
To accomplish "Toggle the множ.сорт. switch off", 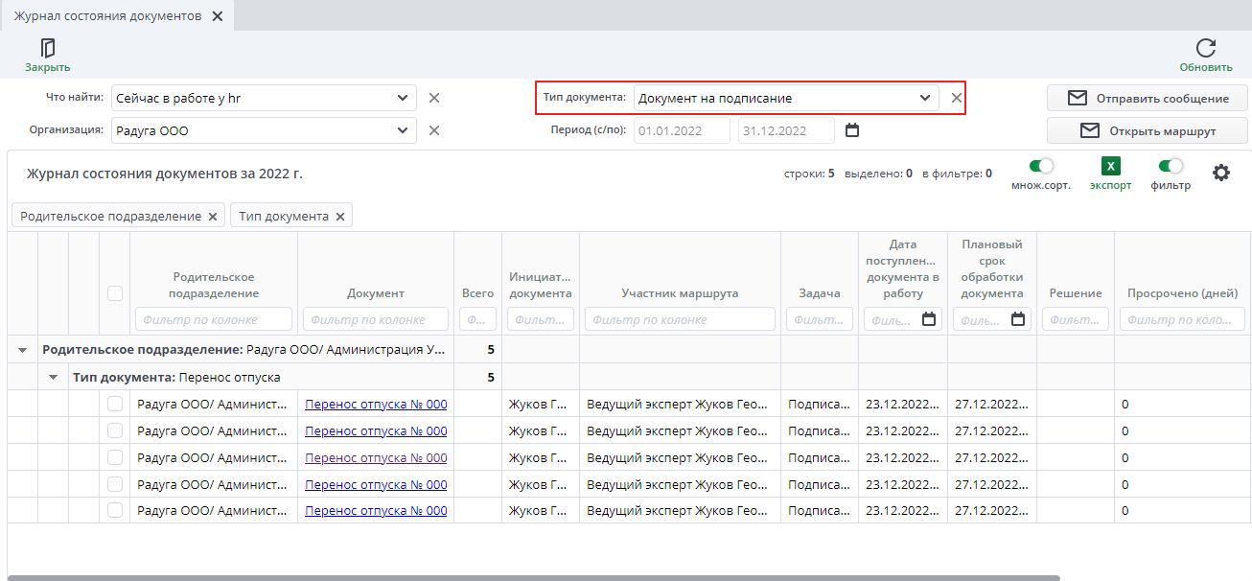I will [1040, 165].
